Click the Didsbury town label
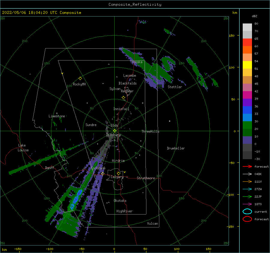270x253 pixels. 113,135
